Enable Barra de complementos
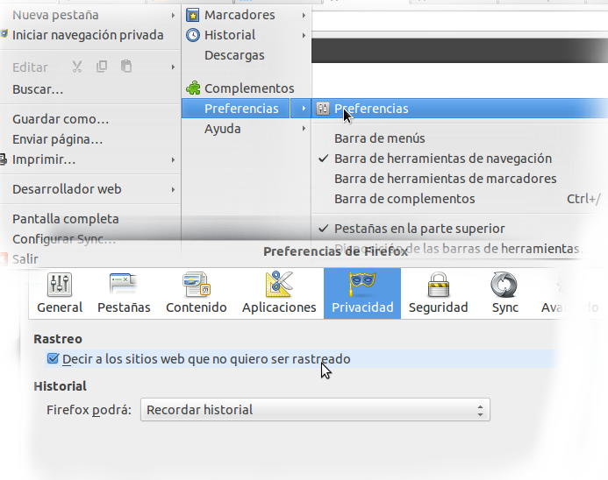Viewport: 608px width, 480px height. [404, 199]
